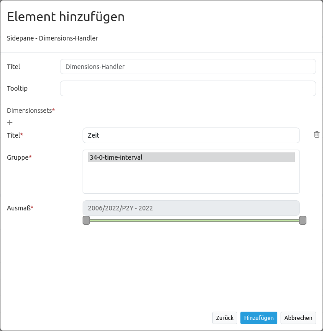Select the 34-0-time-interval group option
The width and height of the screenshot is (323, 331).
coord(191,157)
